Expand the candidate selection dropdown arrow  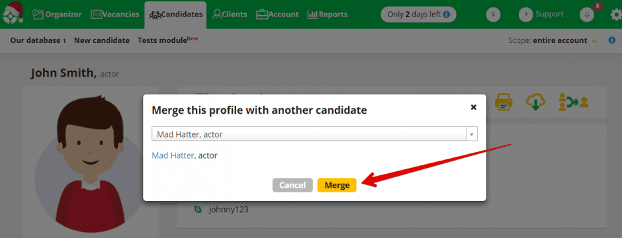point(472,134)
